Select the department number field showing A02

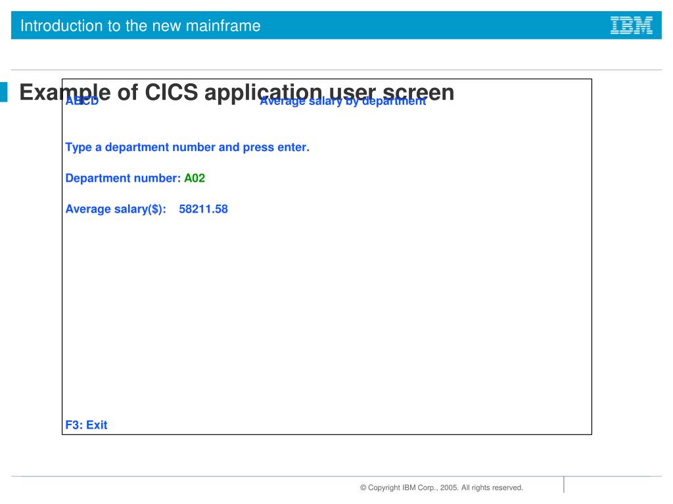[195, 178]
